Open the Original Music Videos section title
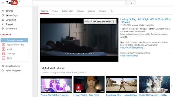 pos(52,68)
